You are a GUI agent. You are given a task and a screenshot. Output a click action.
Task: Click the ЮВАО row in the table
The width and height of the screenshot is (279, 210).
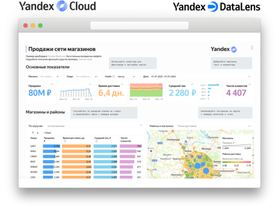click(x=86, y=167)
